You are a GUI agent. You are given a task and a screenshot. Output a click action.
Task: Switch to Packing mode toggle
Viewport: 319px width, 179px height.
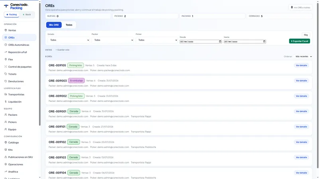[12, 15]
